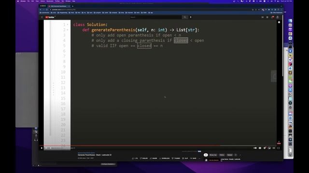The image size is (309, 173).
Task: Open YouTube Create video icon
Action: [263, 17]
